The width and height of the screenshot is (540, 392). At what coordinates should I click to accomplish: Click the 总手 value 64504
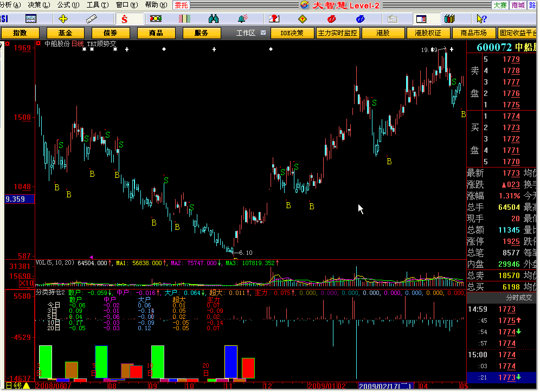pos(509,207)
